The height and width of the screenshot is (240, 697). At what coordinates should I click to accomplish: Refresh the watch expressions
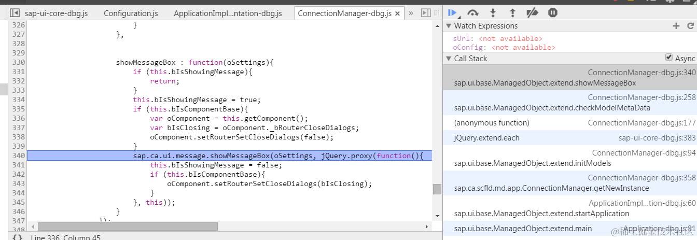coord(690,26)
